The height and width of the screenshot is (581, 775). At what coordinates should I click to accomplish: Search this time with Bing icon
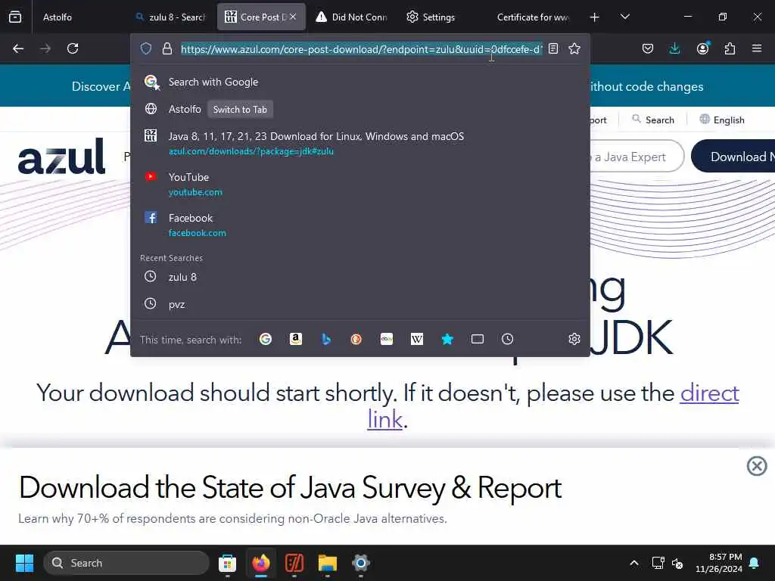coord(325,339)
